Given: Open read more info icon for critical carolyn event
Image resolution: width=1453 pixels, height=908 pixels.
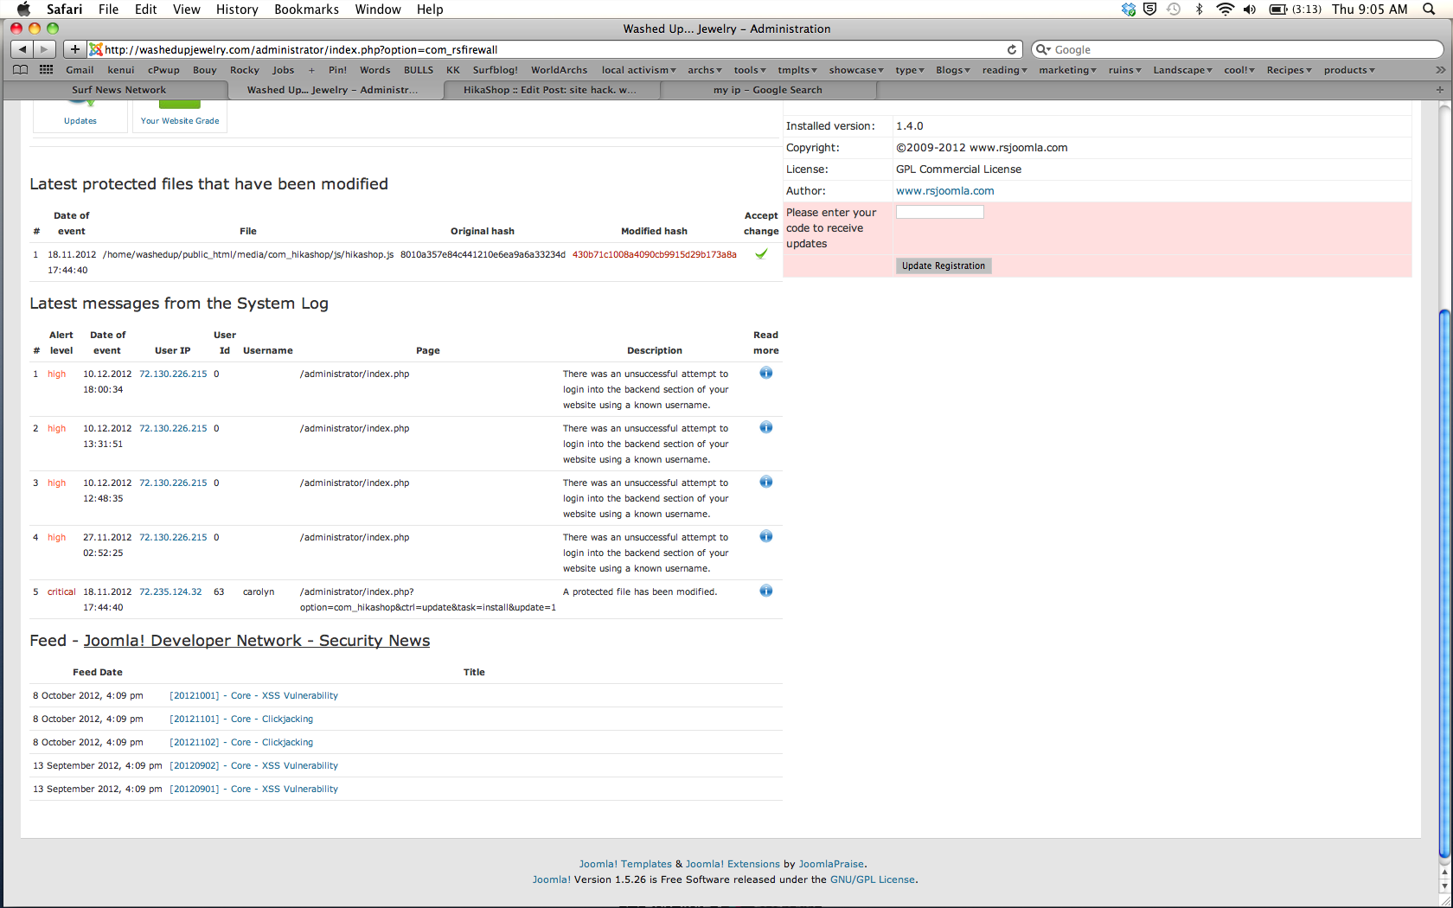Looking at the screenshot, I should coord(766,591).
